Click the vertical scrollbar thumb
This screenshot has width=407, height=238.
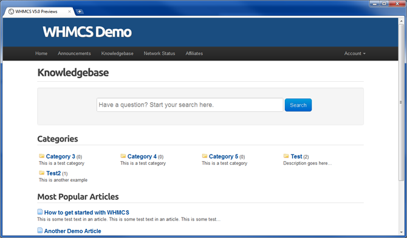coord(402,102)
